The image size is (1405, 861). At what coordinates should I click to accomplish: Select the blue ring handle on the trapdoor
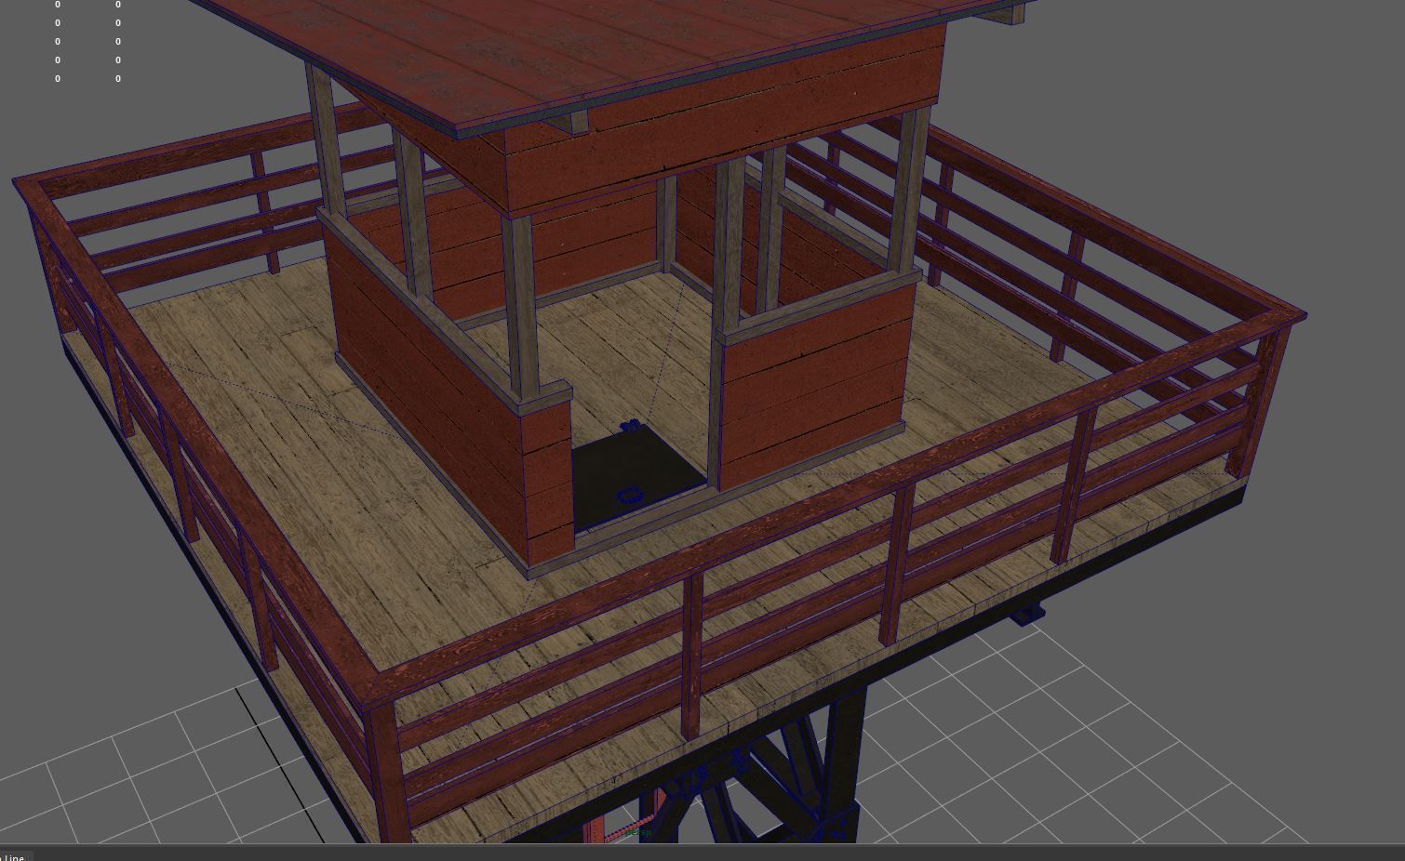click(629, 495)
